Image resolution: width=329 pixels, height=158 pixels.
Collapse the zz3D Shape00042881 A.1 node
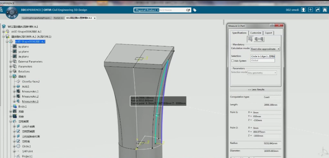tap(7, 42)
